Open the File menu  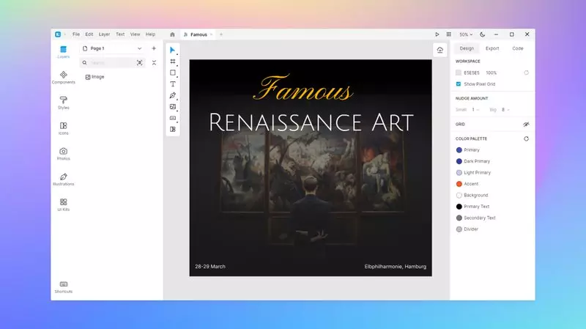[x=76, y=34]
